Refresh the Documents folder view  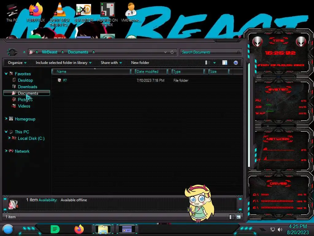point(172,52)
